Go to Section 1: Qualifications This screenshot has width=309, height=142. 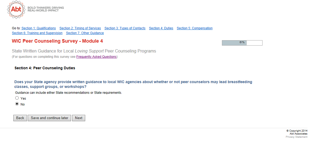pos(39,28)
